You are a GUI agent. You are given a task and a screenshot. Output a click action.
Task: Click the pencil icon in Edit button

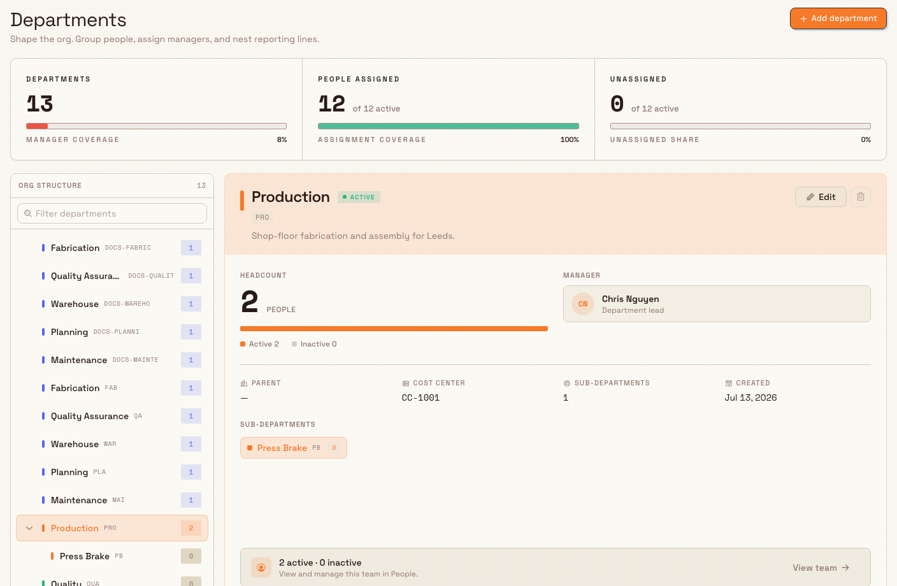click(810, 197)
